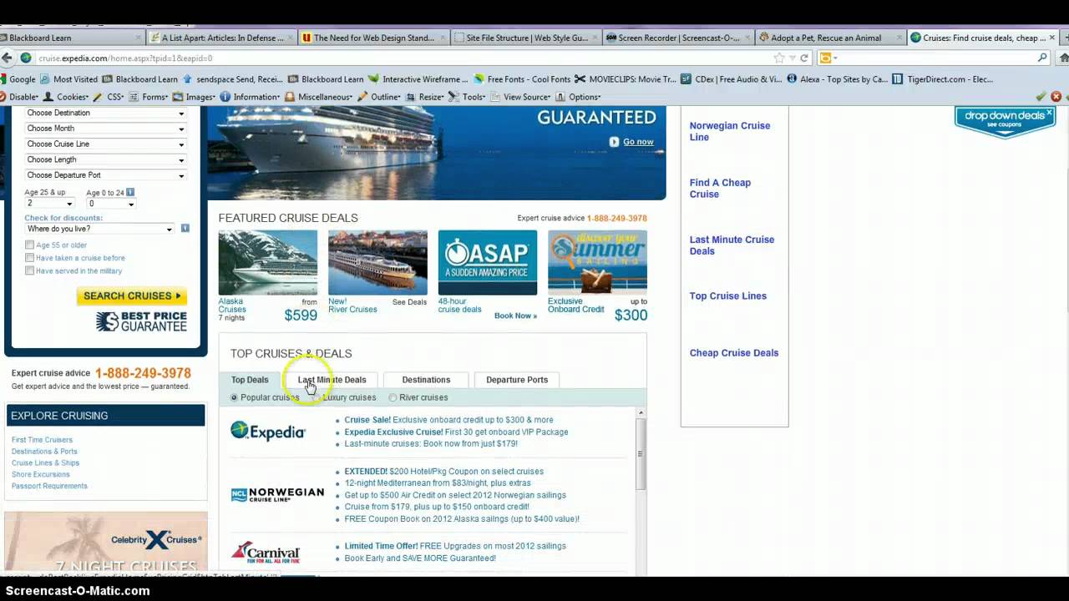Open the Choose Length dropdown
This screenshot has height=601, width=1069.
(105, 159)
